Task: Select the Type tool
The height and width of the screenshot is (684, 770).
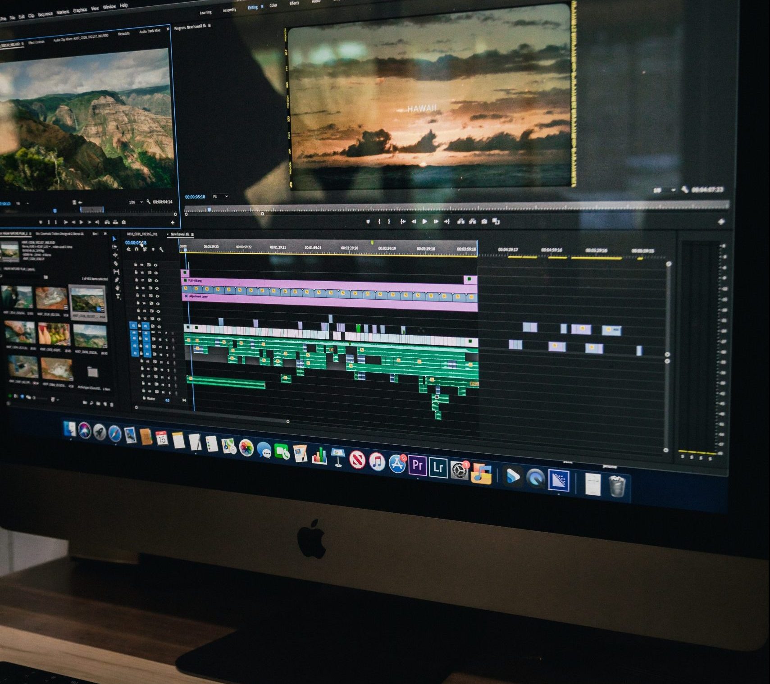Action: [118, 296]
